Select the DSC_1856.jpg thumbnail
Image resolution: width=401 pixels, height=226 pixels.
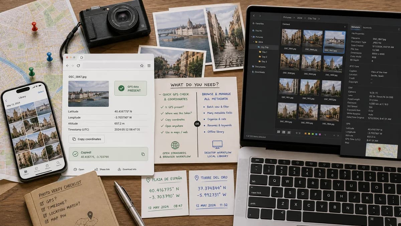(x=330, y=114)
